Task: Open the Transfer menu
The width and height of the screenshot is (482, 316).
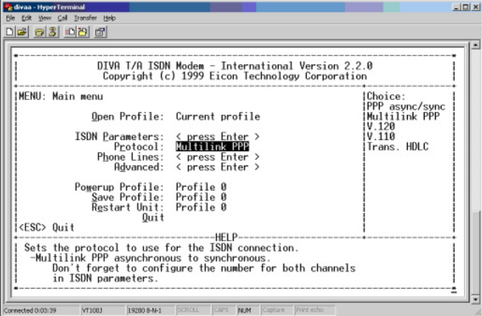Action: coord(85,18)
